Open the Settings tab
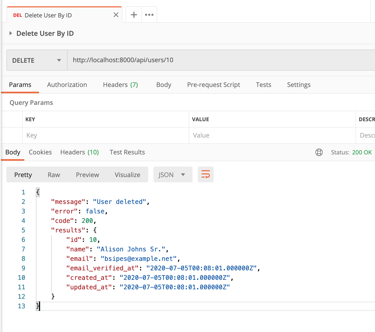The width and height of the screenshot is (375, 332). tap(299, 85)
